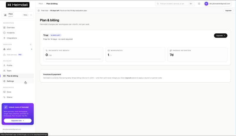Click the Invoices & payment heading

52,74
